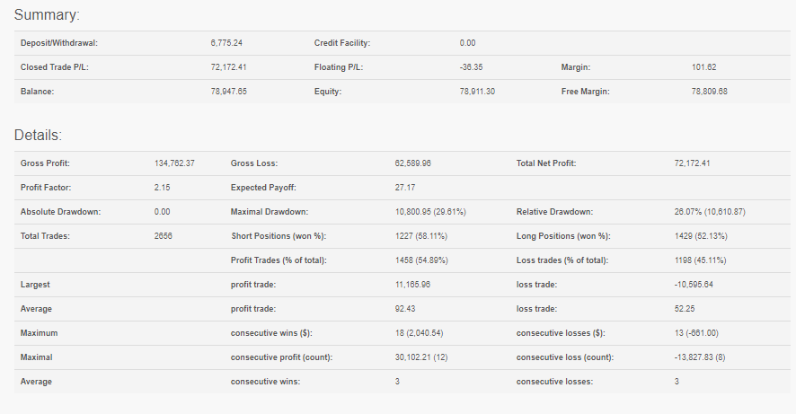Click the consecutive losses value 13 (-661.00)
This screenshot has height=414, width=796.
[x=696, y=333]
